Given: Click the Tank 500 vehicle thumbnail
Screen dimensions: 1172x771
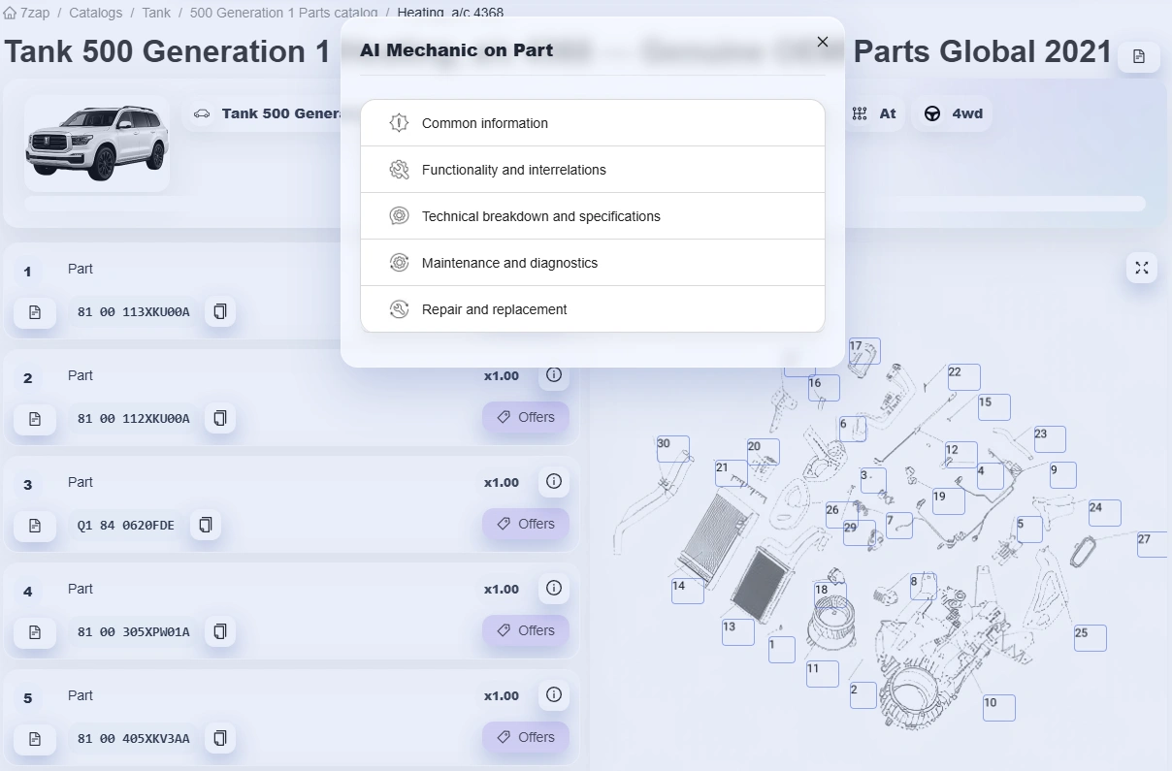Looking at the screenshot, I should (97, 144).
